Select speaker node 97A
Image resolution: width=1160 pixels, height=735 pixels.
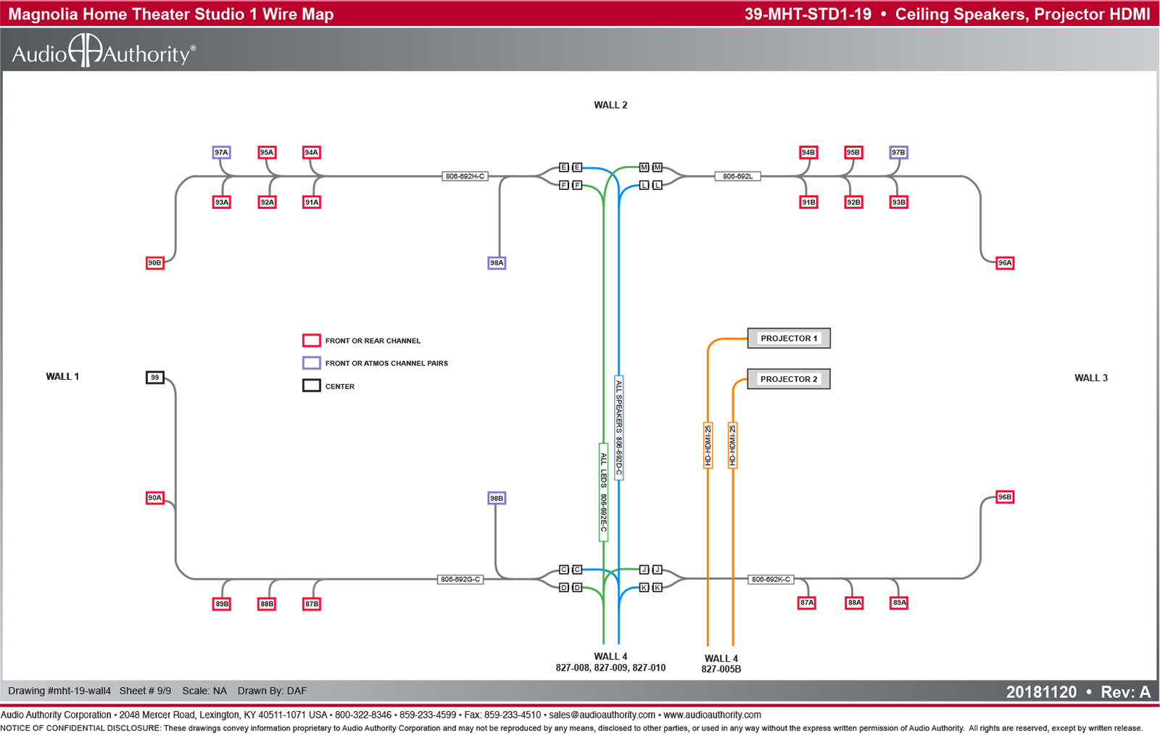click(221, 152)
